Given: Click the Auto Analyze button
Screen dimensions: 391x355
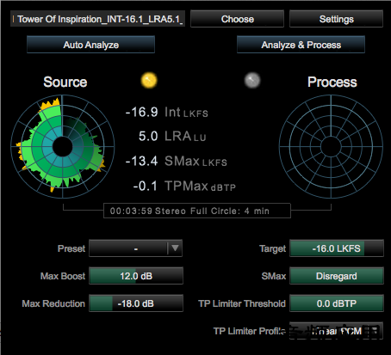Looking at the screenshot, I should [90, 45].
